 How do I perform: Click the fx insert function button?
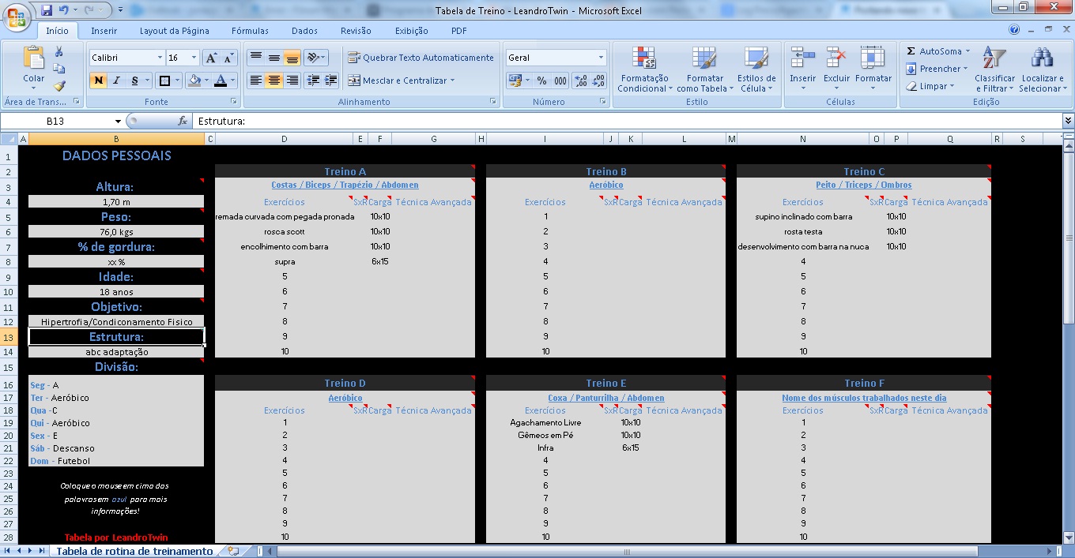pyautogui.click(x=183, y=121)
